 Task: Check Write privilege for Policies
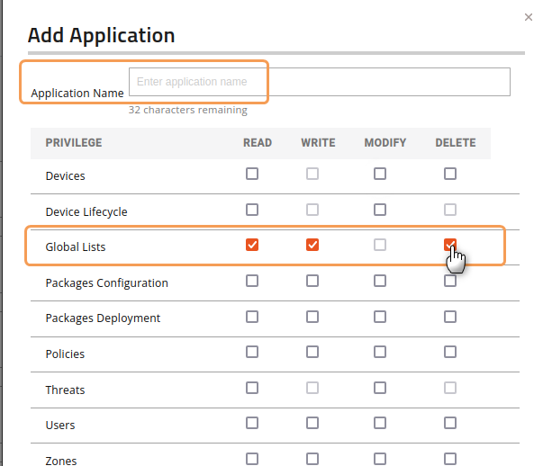312,352
